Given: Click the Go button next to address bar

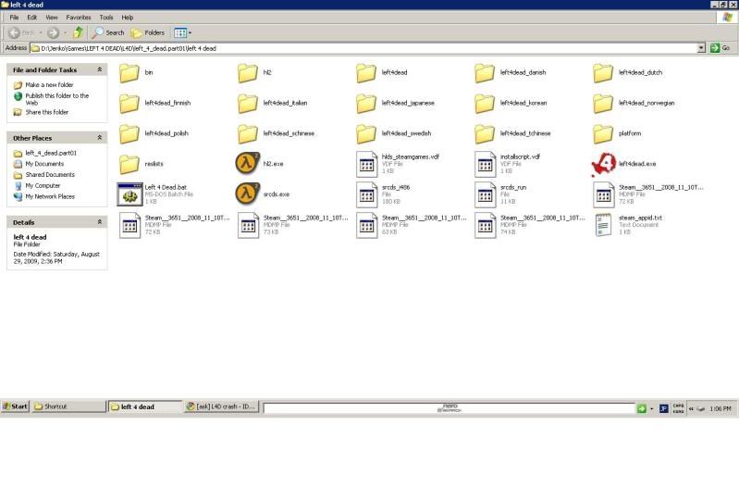Looking at the screenshot, I should point(721,47).
